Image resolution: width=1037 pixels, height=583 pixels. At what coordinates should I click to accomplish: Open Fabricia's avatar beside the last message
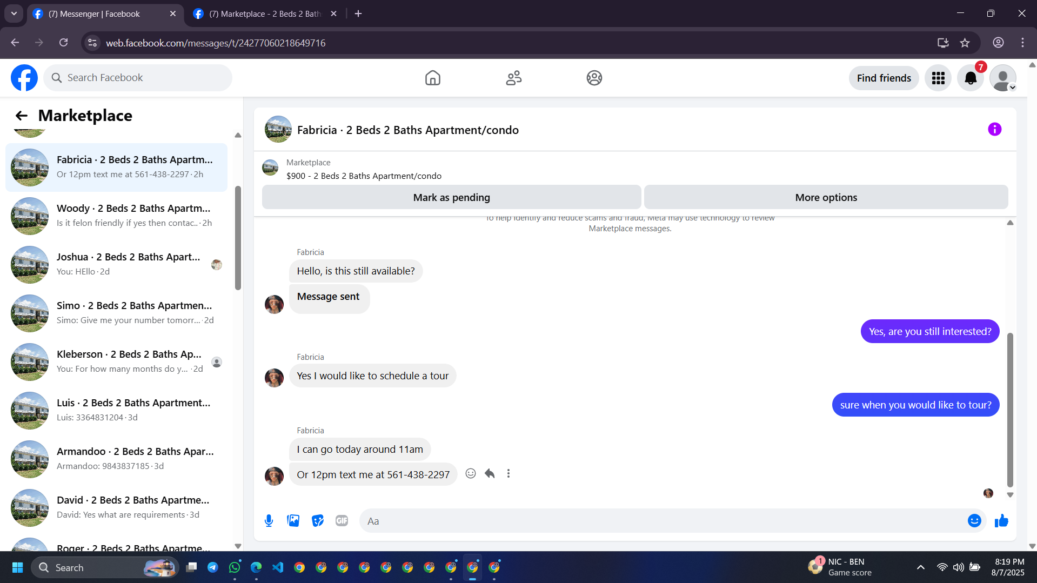[274, 476]
